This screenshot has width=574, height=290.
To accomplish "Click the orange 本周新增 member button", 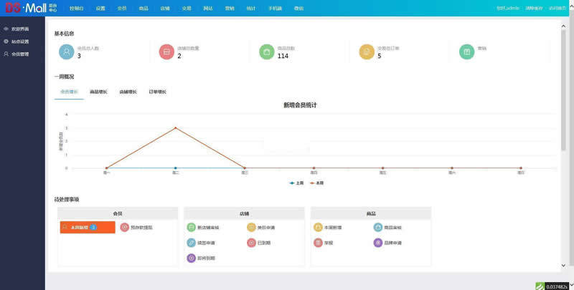I will 88,227.
